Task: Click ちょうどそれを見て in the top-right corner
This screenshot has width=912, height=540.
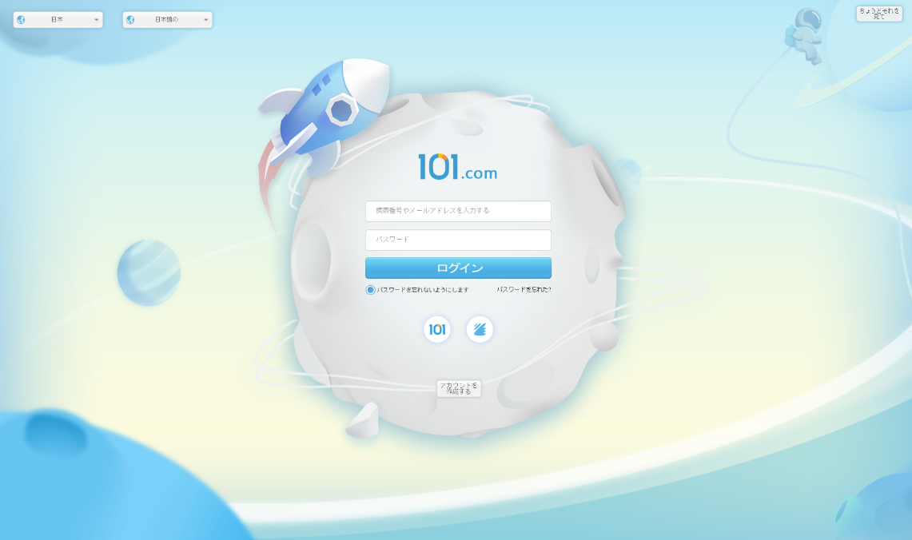Action: pos(878,13)
